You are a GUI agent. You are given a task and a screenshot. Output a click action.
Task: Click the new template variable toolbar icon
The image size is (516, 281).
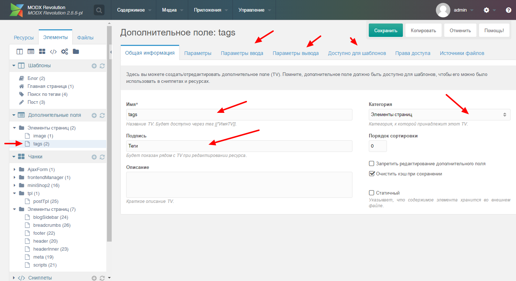(31, 52)
